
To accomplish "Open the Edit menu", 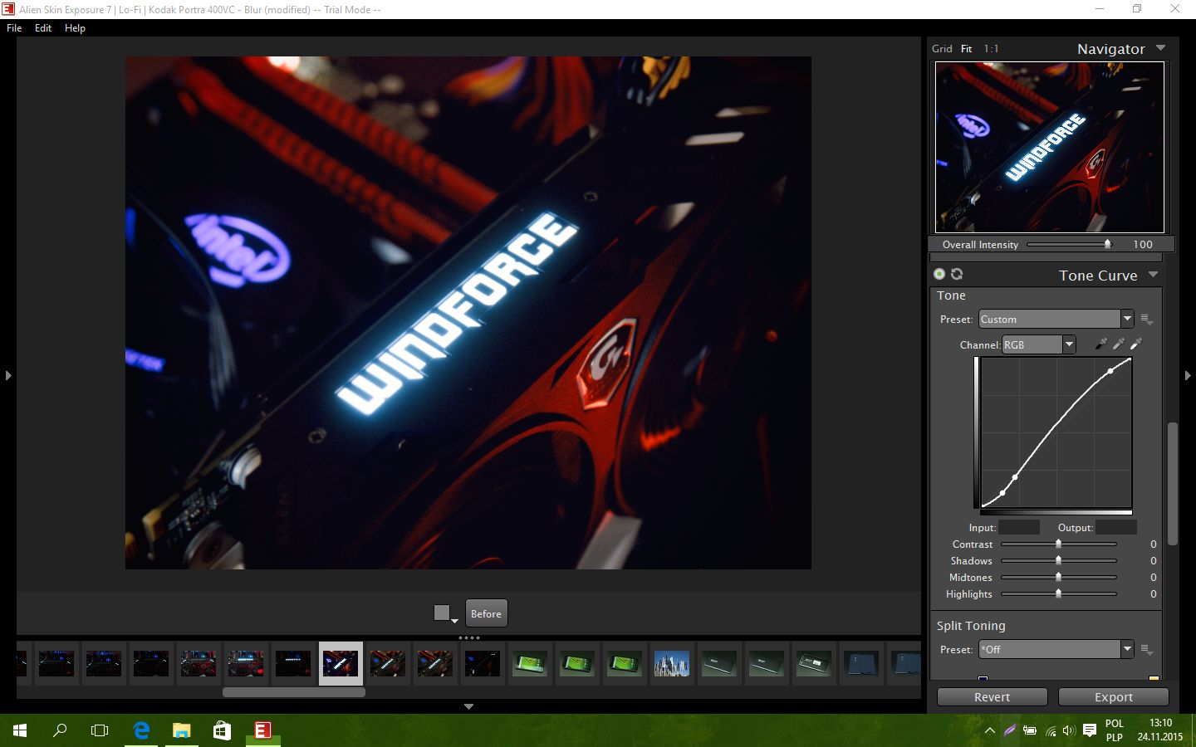I will pyautogui.click(x=43, y=28).
